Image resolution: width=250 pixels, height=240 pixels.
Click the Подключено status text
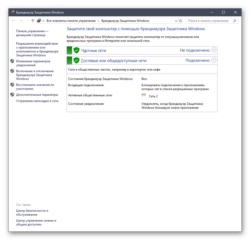(x=197, y=60)
